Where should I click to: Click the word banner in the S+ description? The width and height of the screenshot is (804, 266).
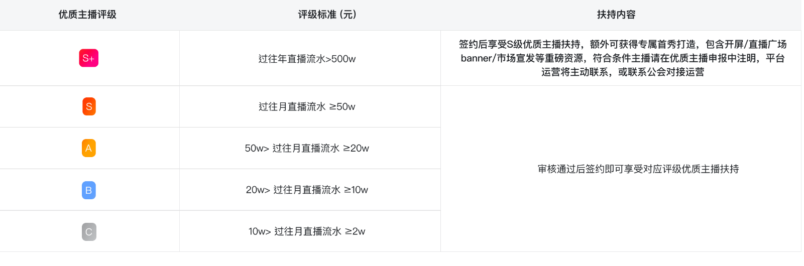coord(477,58)
